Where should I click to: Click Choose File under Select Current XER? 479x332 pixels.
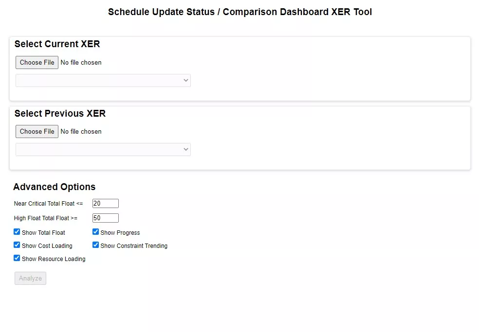[x=37, y=62]
